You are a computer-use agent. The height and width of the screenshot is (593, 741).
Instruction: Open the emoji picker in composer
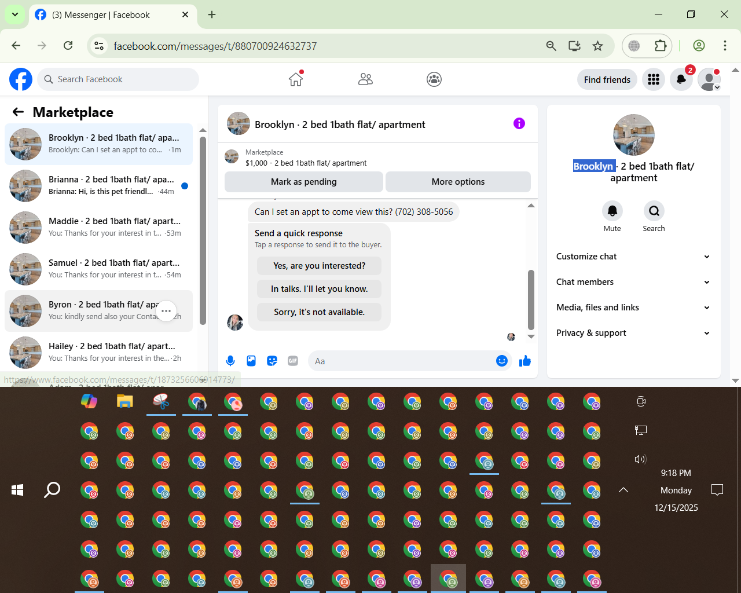(502, 361)
